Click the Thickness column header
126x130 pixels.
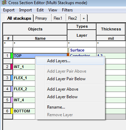[x=111, y=29]
